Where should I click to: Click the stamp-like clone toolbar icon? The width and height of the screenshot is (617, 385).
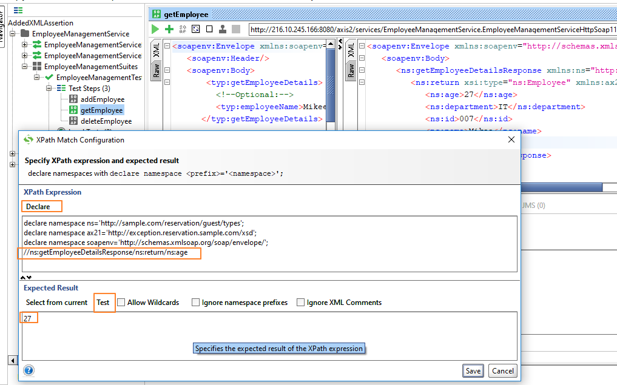tap(222, 28)
